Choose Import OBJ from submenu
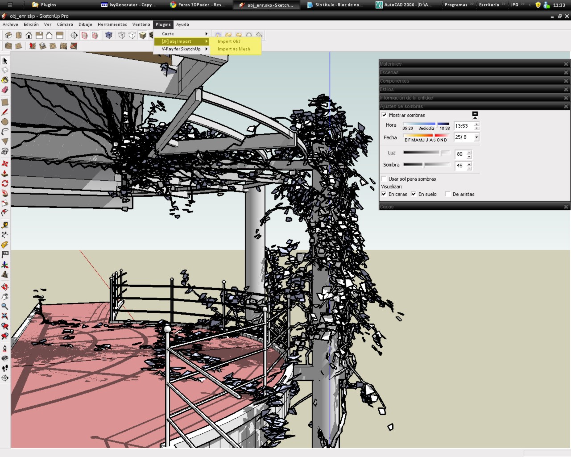 click(x=229, y=42)
